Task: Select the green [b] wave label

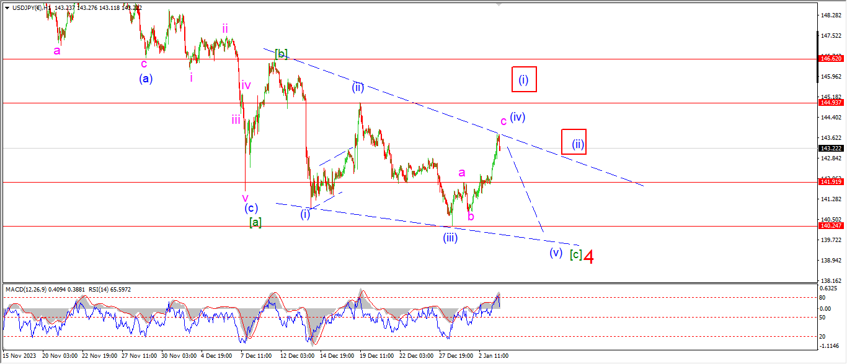Action: click(281, 54)
